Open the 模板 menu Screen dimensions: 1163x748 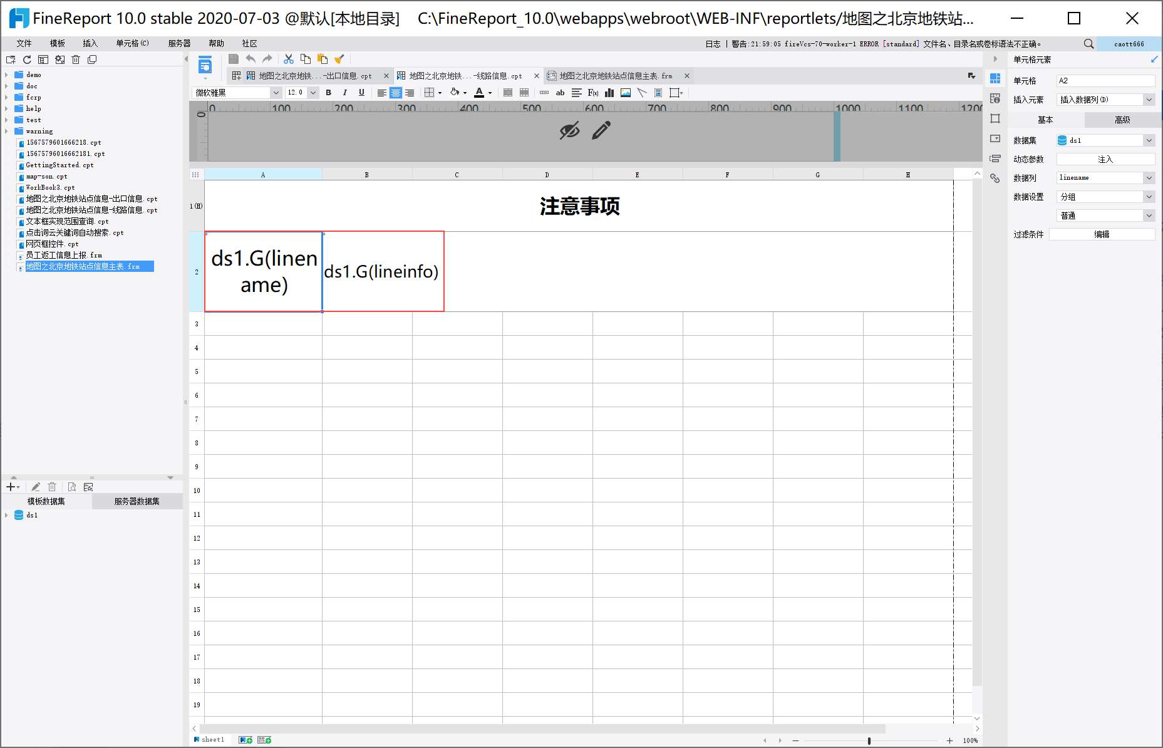[58, 43]
